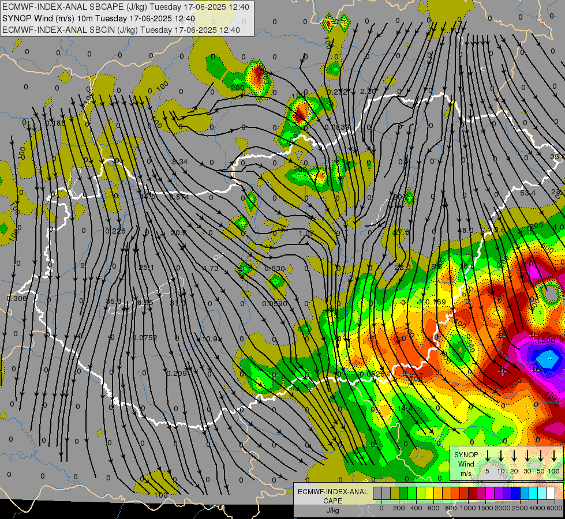This screenshot has width=565, height=519.
Task: Click the 4000 tick label on CAPE scale
Action: [537, 508]
